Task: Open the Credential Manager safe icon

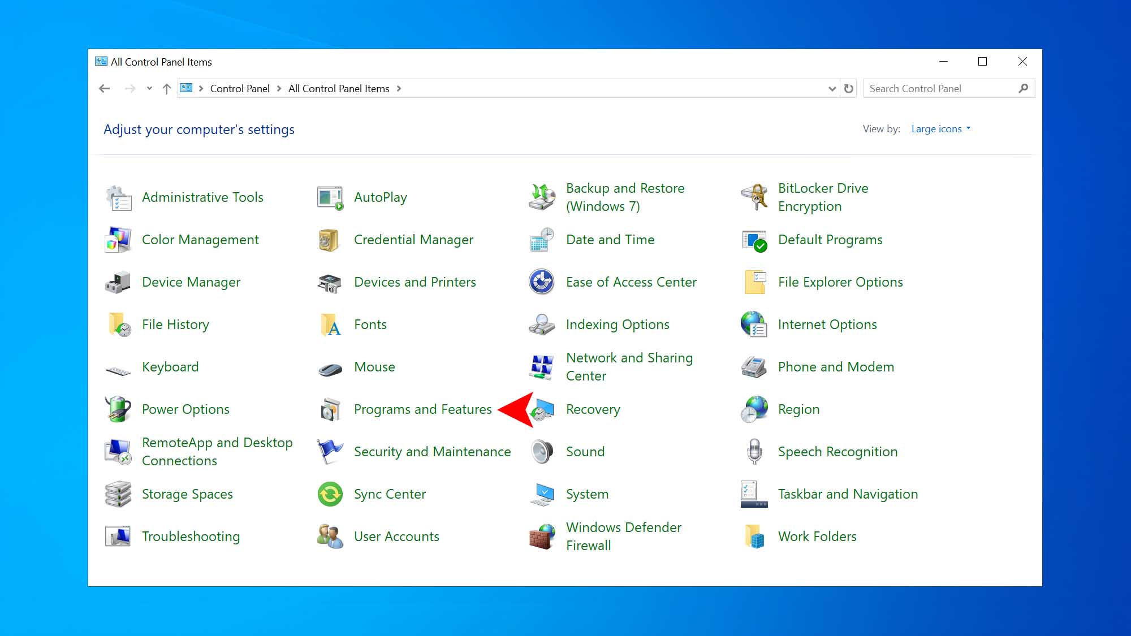Action: coord(330,240)
